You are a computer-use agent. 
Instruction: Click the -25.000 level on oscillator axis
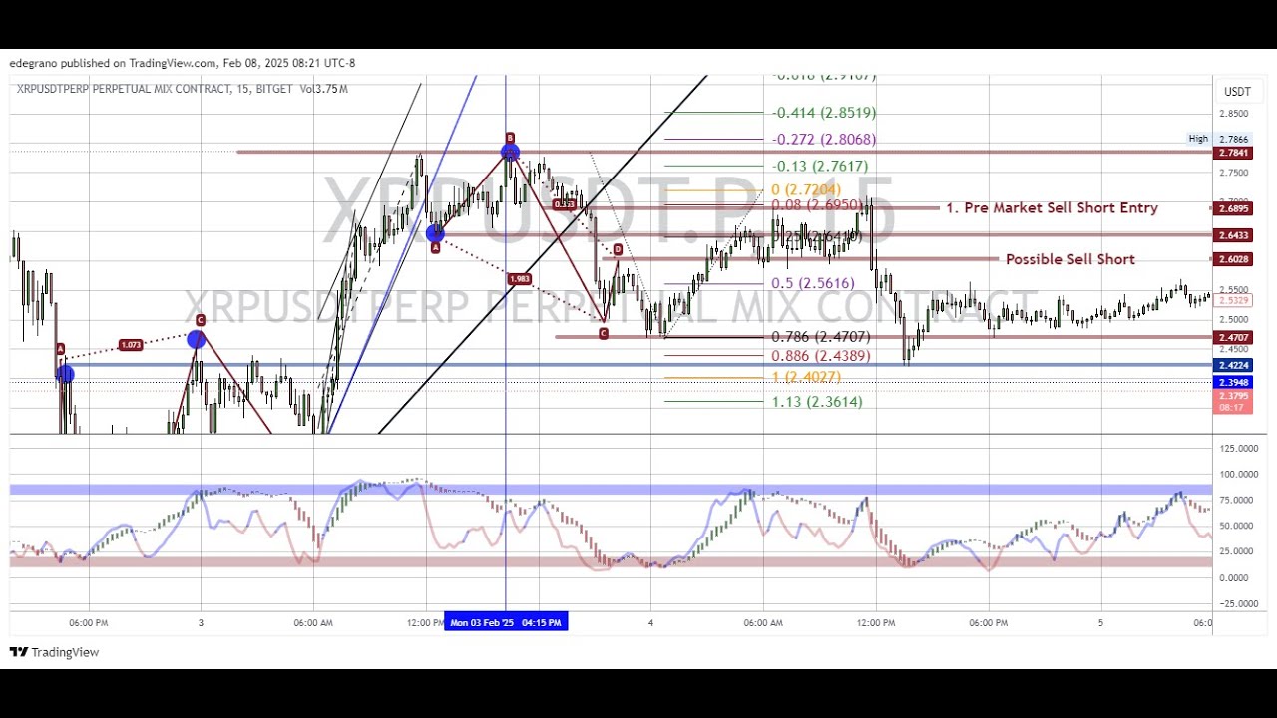click(1237, 604)
